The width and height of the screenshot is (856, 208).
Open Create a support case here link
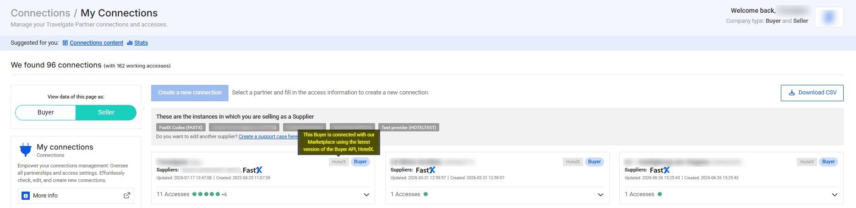pos(268,137)
